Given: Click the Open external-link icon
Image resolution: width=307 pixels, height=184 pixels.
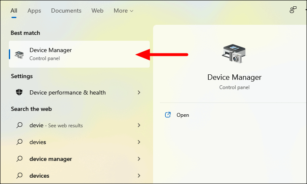Looking at the screenshot, I should tap(168, 115).
